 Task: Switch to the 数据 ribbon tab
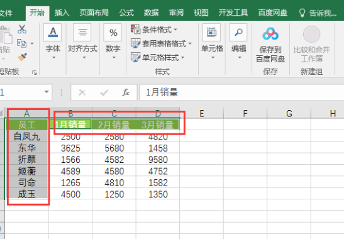tap(151, 13)
